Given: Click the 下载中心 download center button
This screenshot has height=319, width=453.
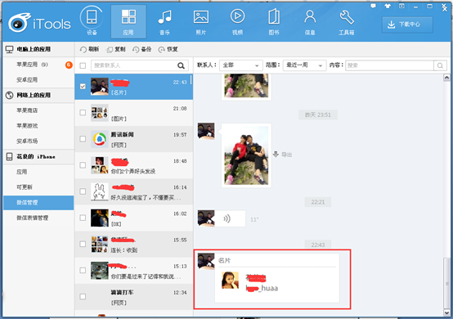Looking at the screenshot, I should click(407, 25).
